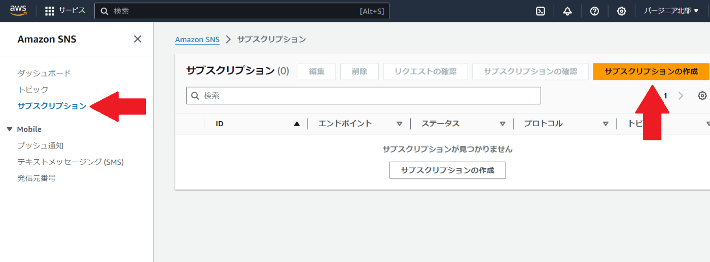This screenshot has width=710, height=262.
Task: Launch CloudShell from the top bar icon
Action: pyautogui.click(x=541, y=11)
